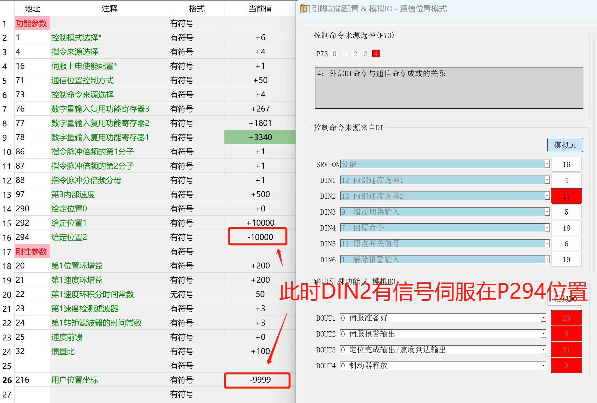Click red DOUT4 pin 9 indicator

coord(566,366)
